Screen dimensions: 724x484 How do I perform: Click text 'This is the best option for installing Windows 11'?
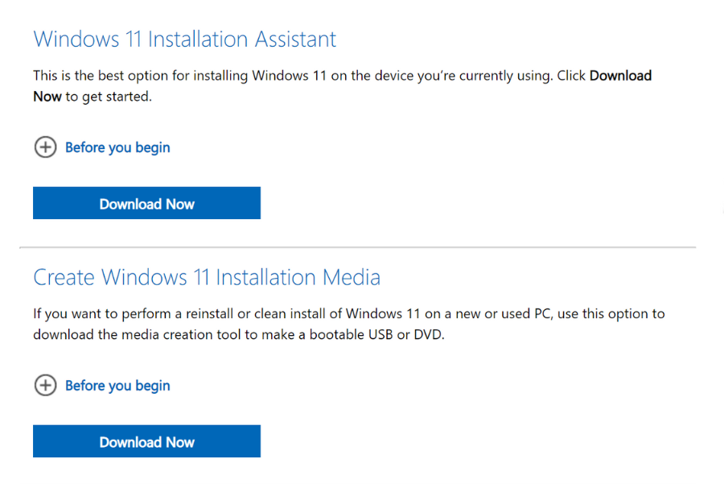point(179,76)
